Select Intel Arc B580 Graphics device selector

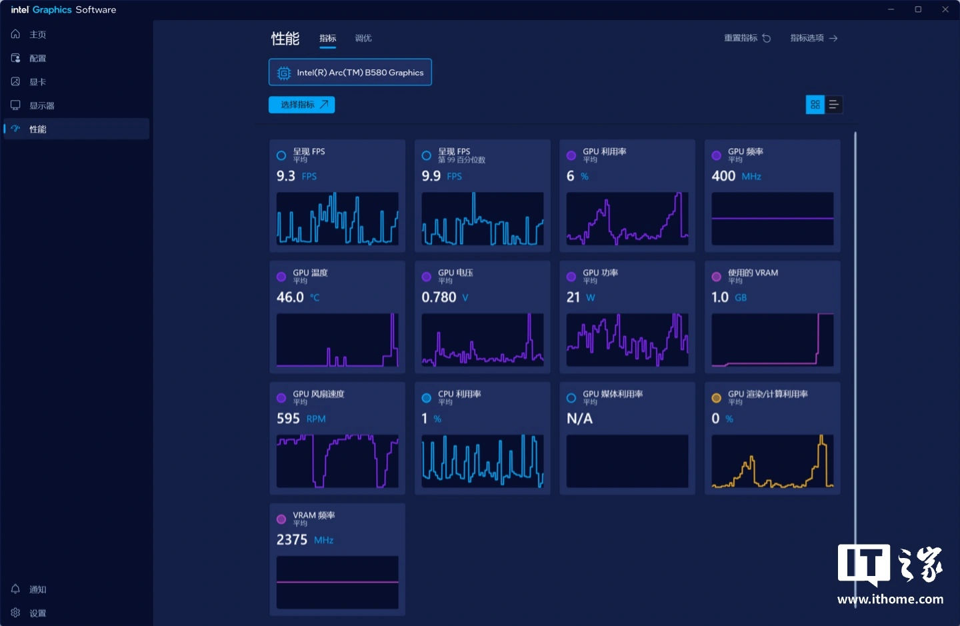pyautogui.click(x=350, y=72)
